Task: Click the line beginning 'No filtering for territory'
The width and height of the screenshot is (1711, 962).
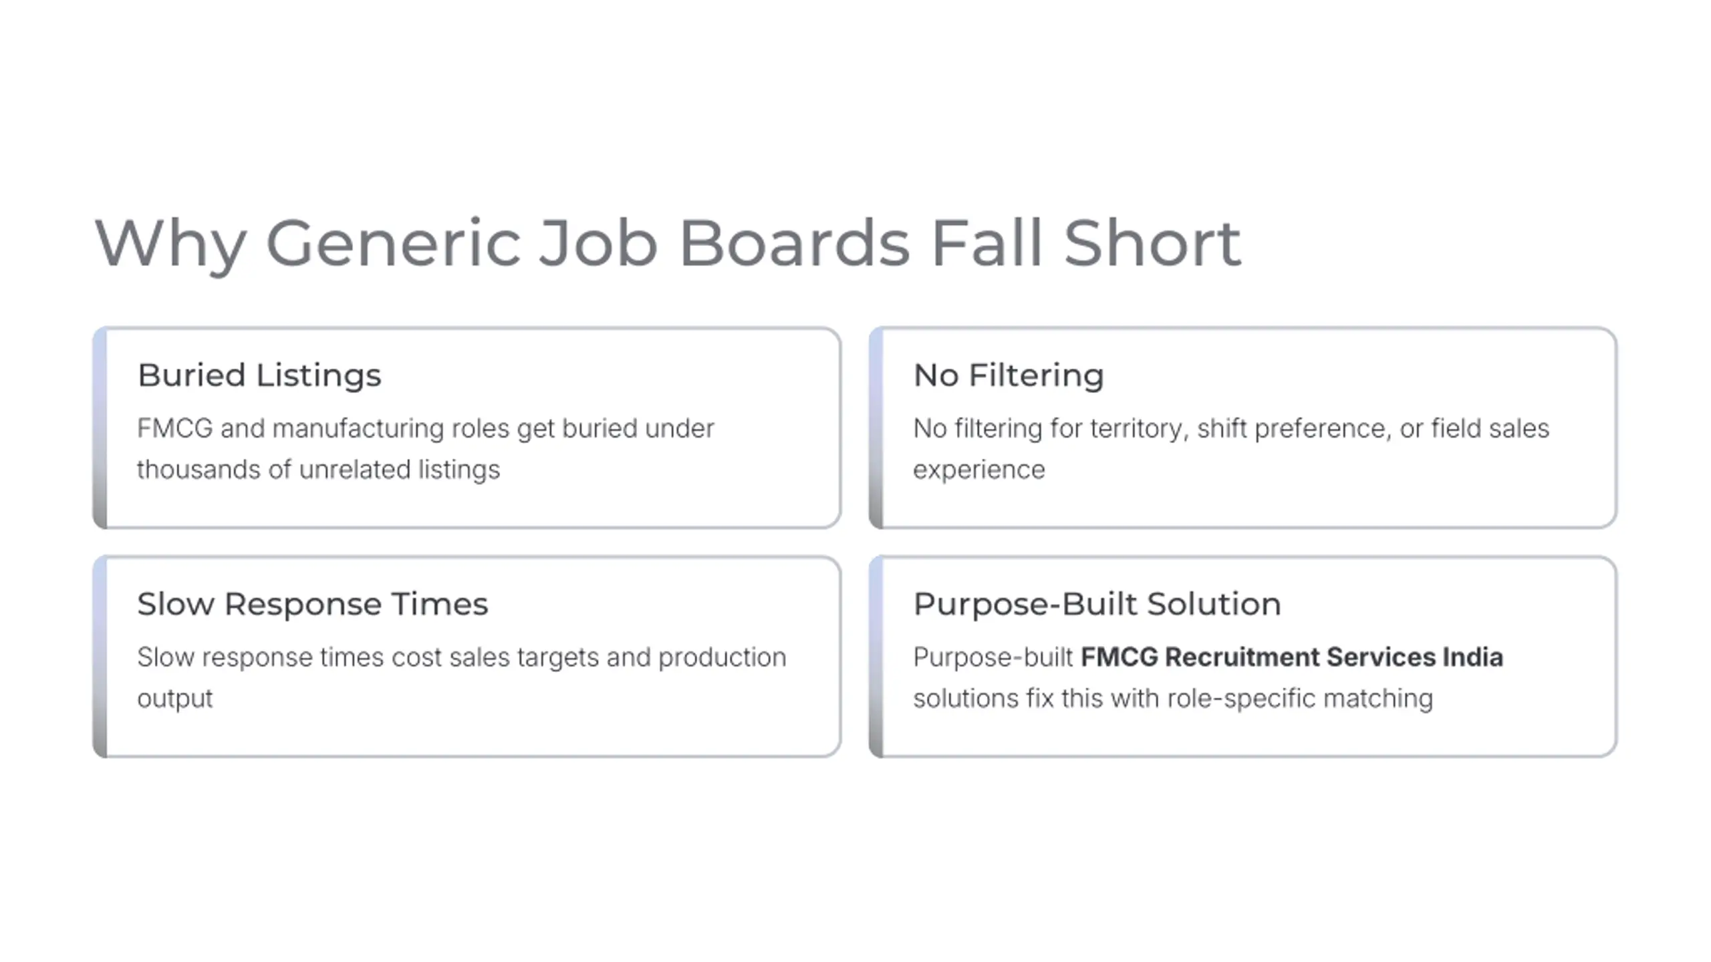Action: [1231, 429]
